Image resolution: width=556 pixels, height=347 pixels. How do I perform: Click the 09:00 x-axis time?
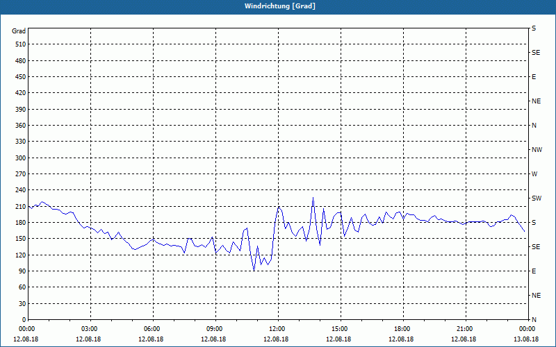coord(215,329)
